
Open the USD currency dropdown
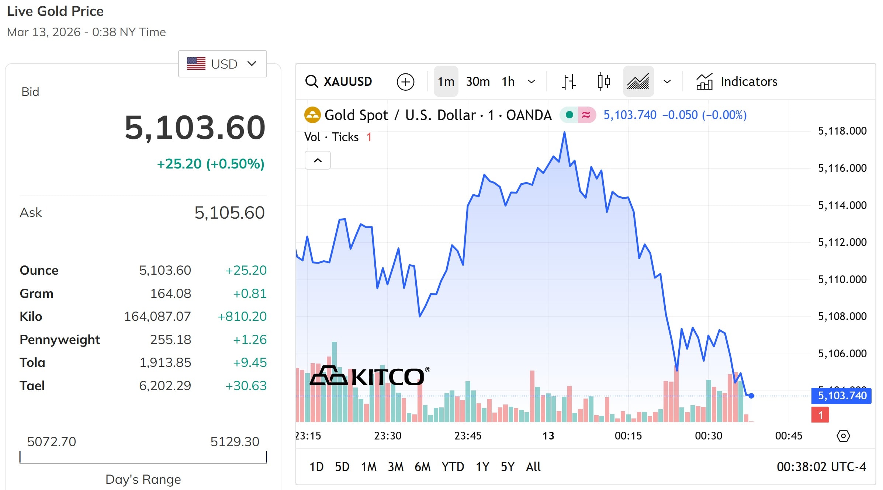(222, 64)
